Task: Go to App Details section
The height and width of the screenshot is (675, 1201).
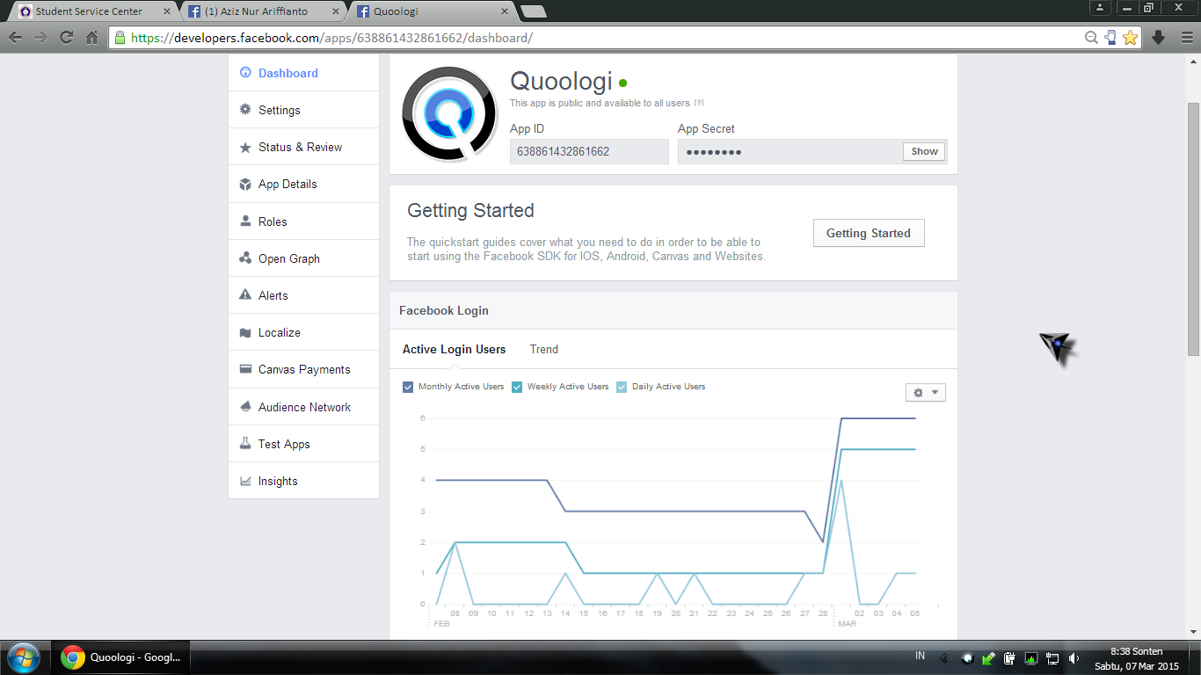Action: pos(303,184)
